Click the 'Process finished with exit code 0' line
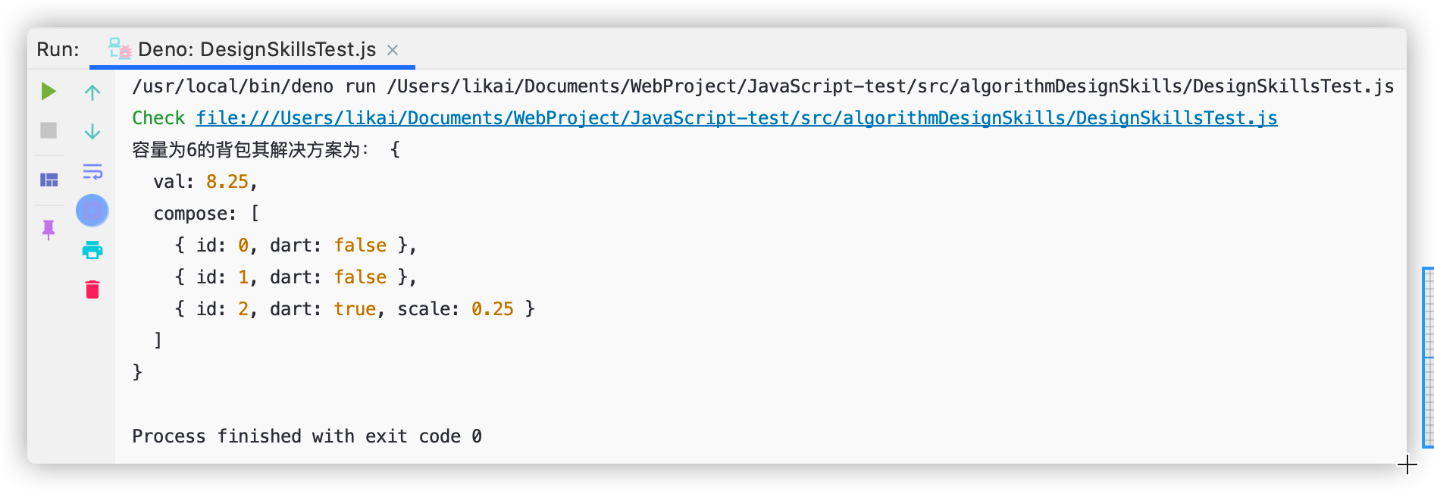This screenshot has width=1434, height=491. 307,436
